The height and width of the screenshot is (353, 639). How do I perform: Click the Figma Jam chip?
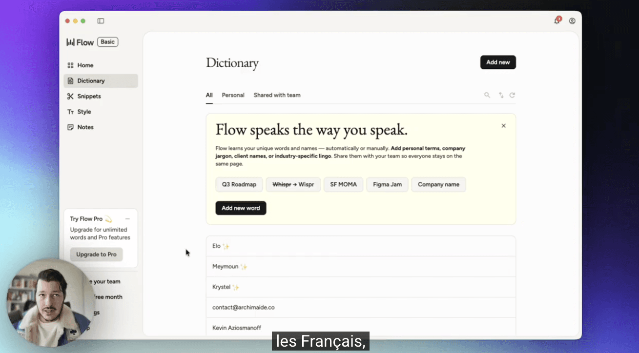coord(387,185)
